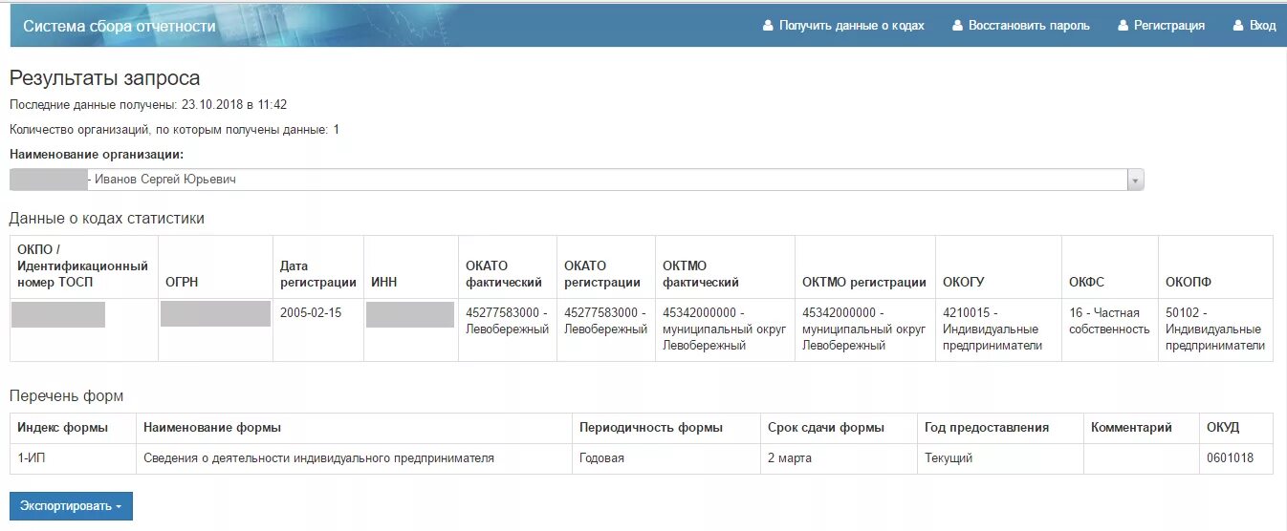
Task: Click the Год предоставления column header
Action: (x=1000, y=428)
